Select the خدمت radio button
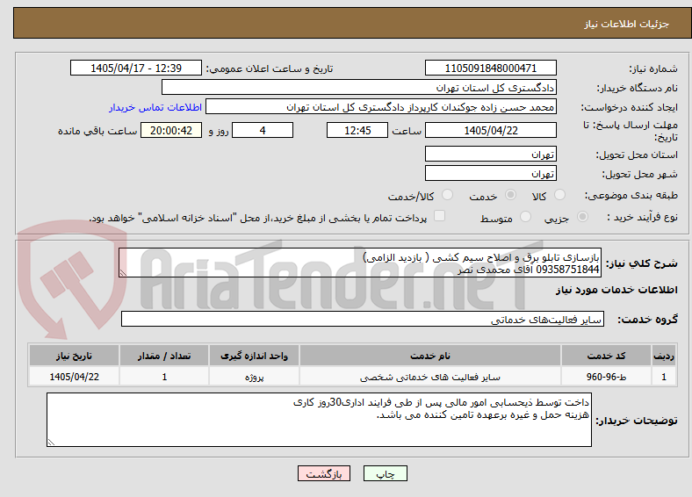The height and width of the screenshot is (497, 692). click(x=510, y=195)
